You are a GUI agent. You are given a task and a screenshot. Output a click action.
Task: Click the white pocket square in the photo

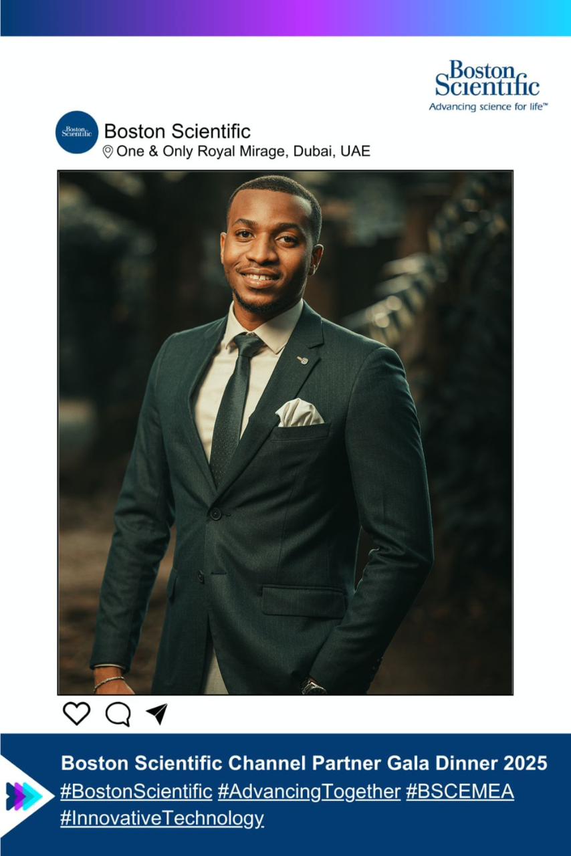pos(299,413)
